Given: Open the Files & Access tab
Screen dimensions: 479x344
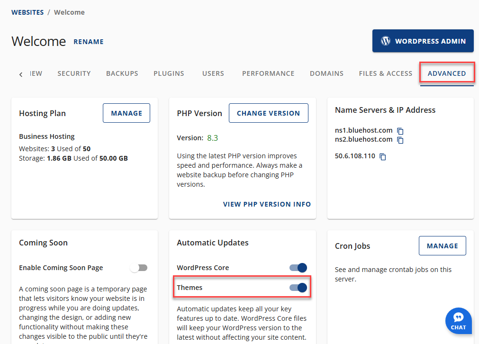Looking at the screenshot, I should click(385, 73).
